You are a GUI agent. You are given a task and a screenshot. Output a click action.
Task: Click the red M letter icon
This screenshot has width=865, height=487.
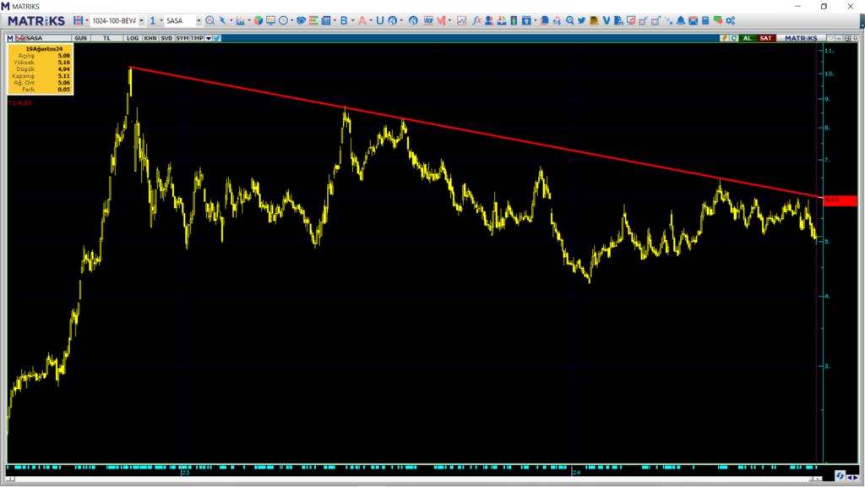click(441, 20)
